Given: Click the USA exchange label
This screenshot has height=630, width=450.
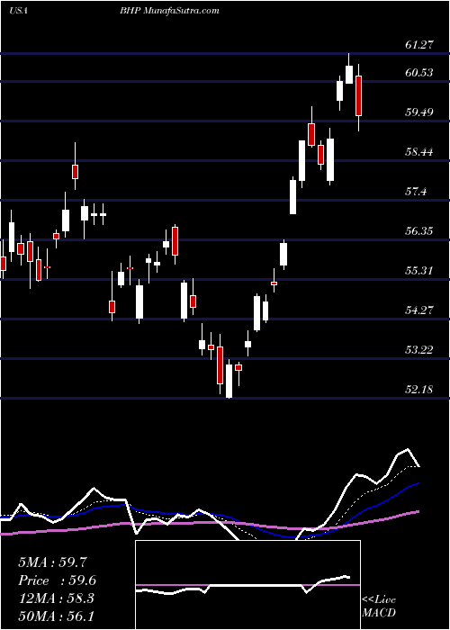Looking at the screenshot, I should 18,11.
